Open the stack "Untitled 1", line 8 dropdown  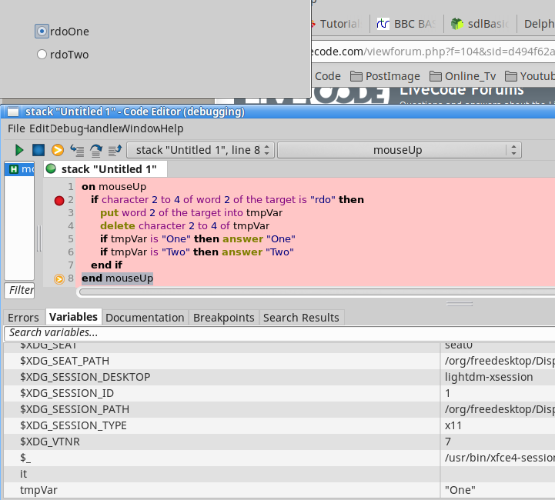[x=200, y=150]
